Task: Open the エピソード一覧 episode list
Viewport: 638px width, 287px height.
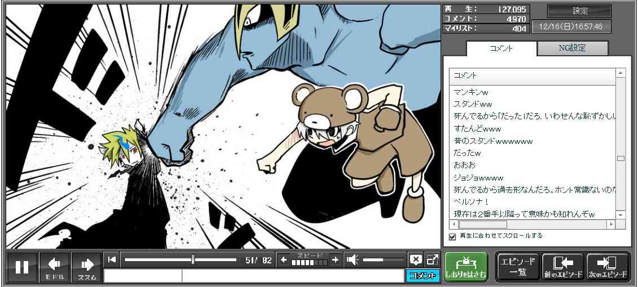Action: pyautogui.click(x=517, y=267)
